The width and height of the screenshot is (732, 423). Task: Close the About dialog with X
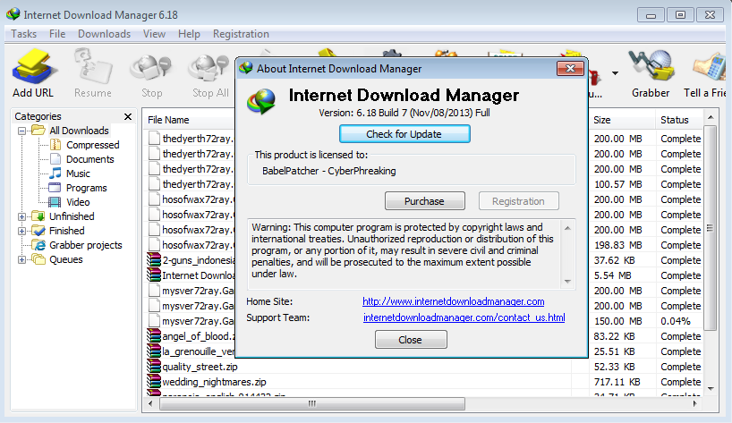pos(570,69)
